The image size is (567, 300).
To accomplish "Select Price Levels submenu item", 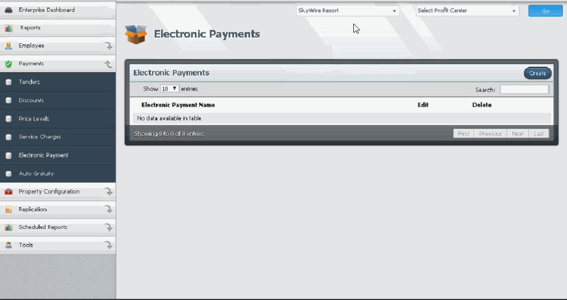I will (58, 119).
